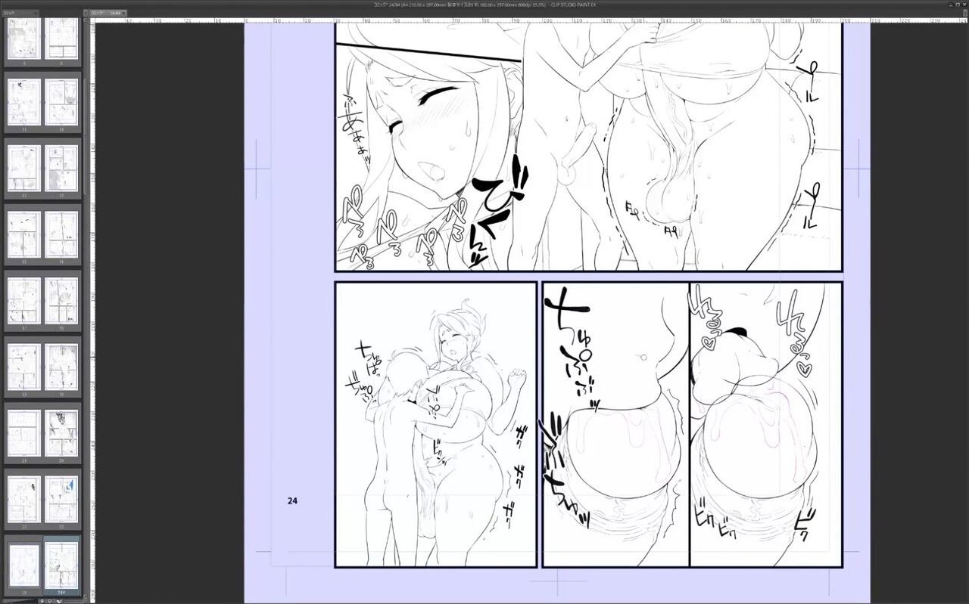
Task: Click the rightmost icon below the page thumbnails
Action: (58, 601)
